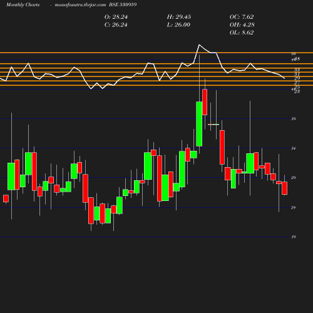Click the tallest green candlestick body
Viewport: 313px width, 313px height.
pos(199,124)
